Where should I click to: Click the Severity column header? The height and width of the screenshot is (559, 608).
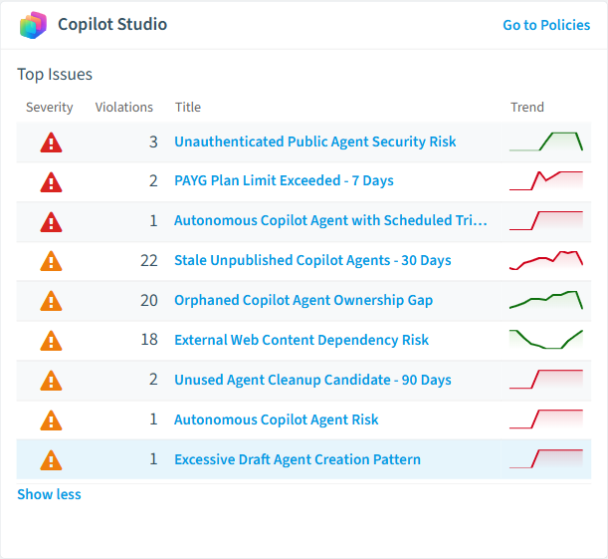[x=49, y=108]
